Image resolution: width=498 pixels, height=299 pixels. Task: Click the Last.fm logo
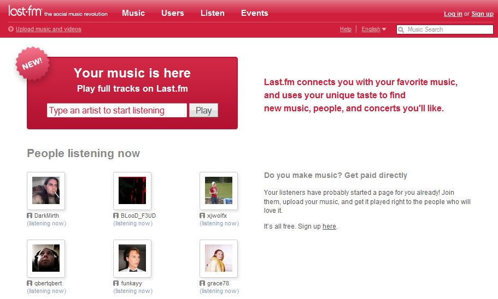pos(25,11)
